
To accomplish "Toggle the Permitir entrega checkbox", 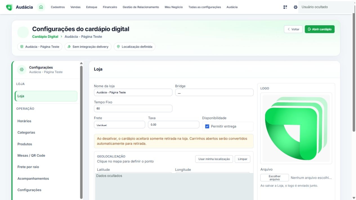I will [207, 126].
